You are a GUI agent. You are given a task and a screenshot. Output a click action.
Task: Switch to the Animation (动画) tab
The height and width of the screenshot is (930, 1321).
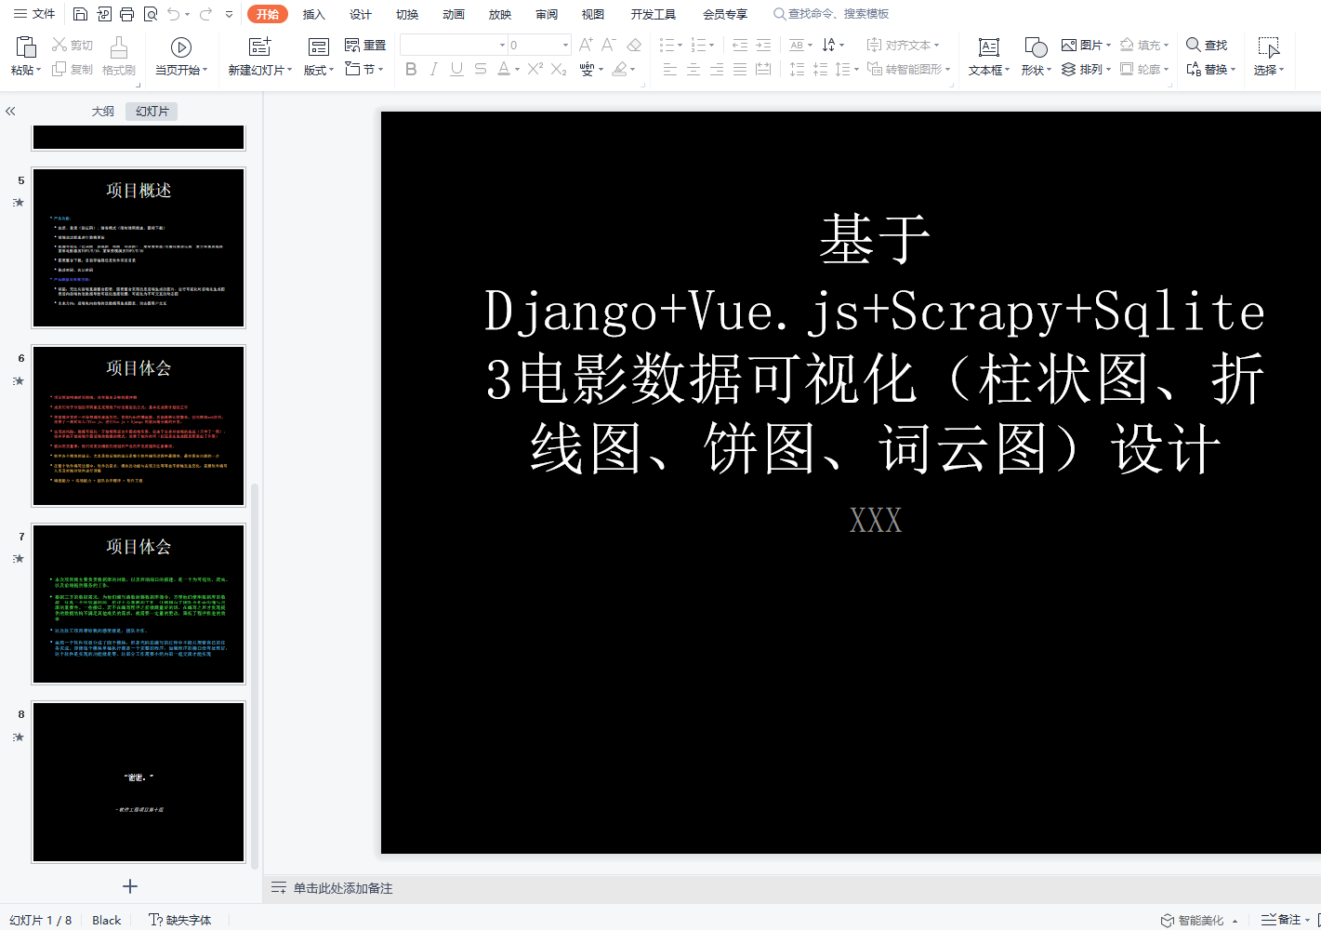point(454,14)
